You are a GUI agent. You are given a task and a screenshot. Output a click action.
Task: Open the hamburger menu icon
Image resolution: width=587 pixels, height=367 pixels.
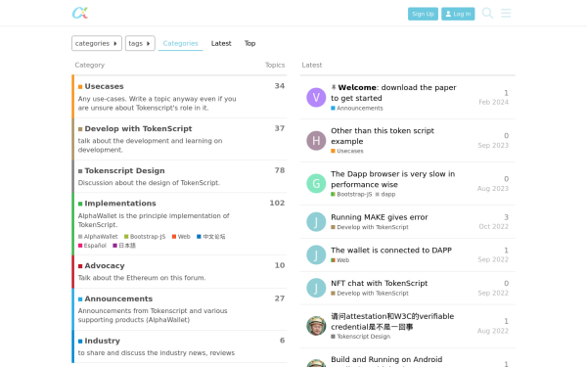click(x=506, y=13)
